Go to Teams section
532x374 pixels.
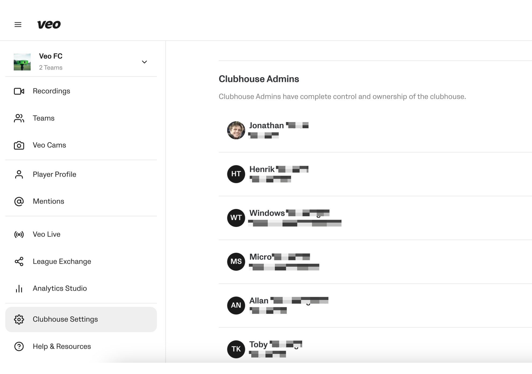pyautogui.click(x=44, y=118)
